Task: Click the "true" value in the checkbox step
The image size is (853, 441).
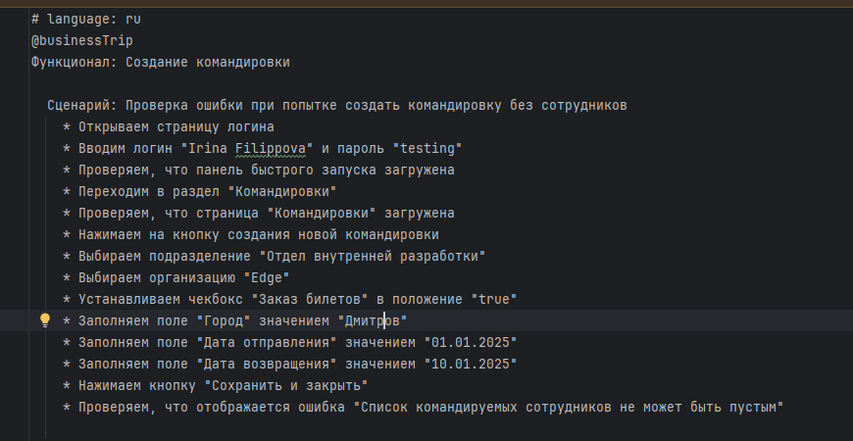Action: pos(494,299)
